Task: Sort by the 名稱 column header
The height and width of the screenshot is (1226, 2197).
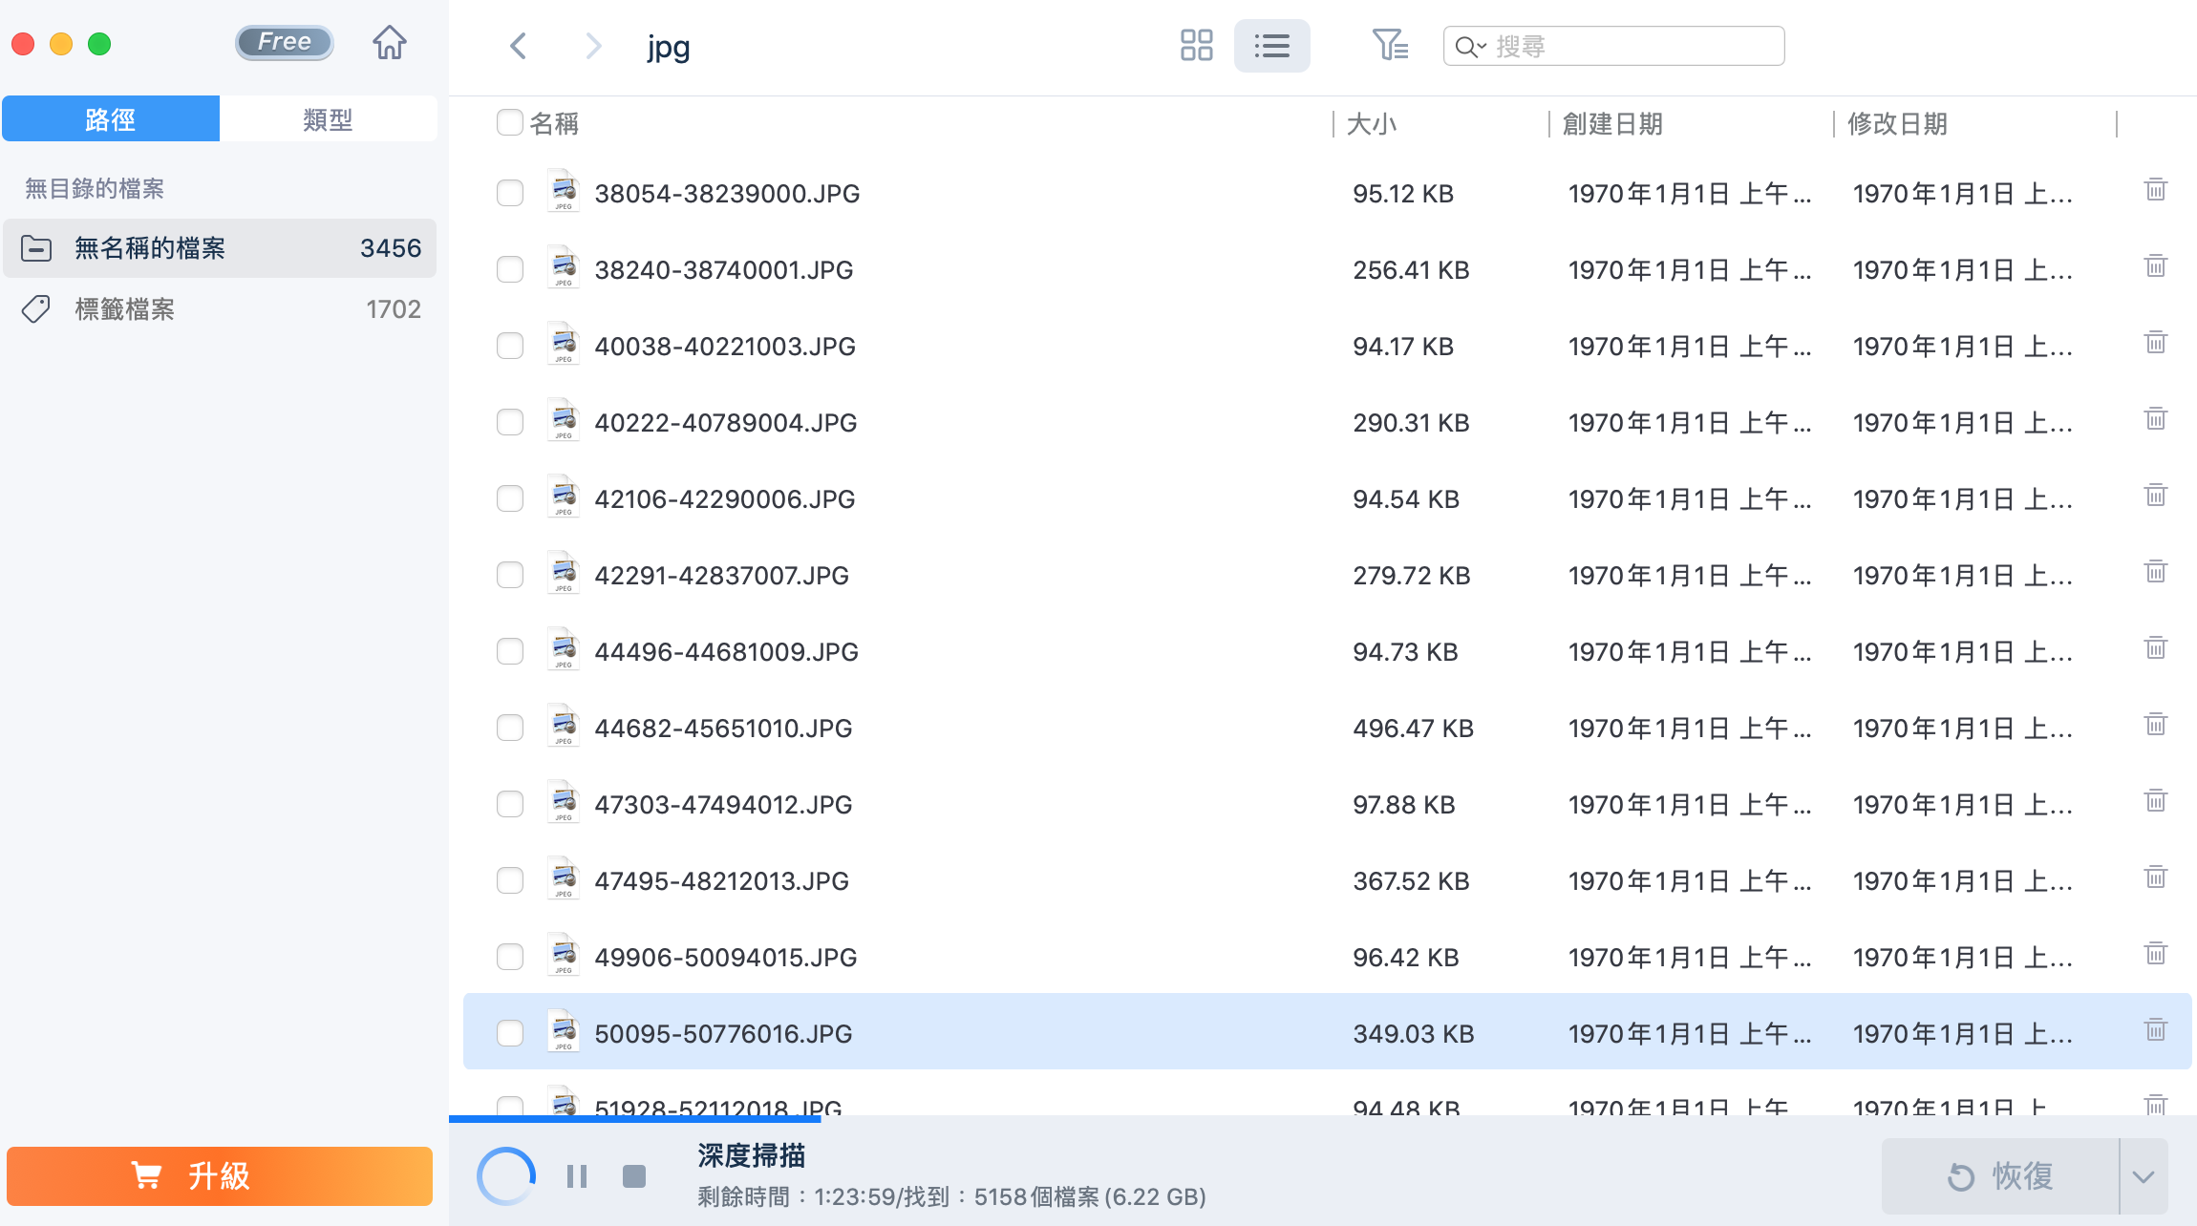Action: (x=554, y=123)
